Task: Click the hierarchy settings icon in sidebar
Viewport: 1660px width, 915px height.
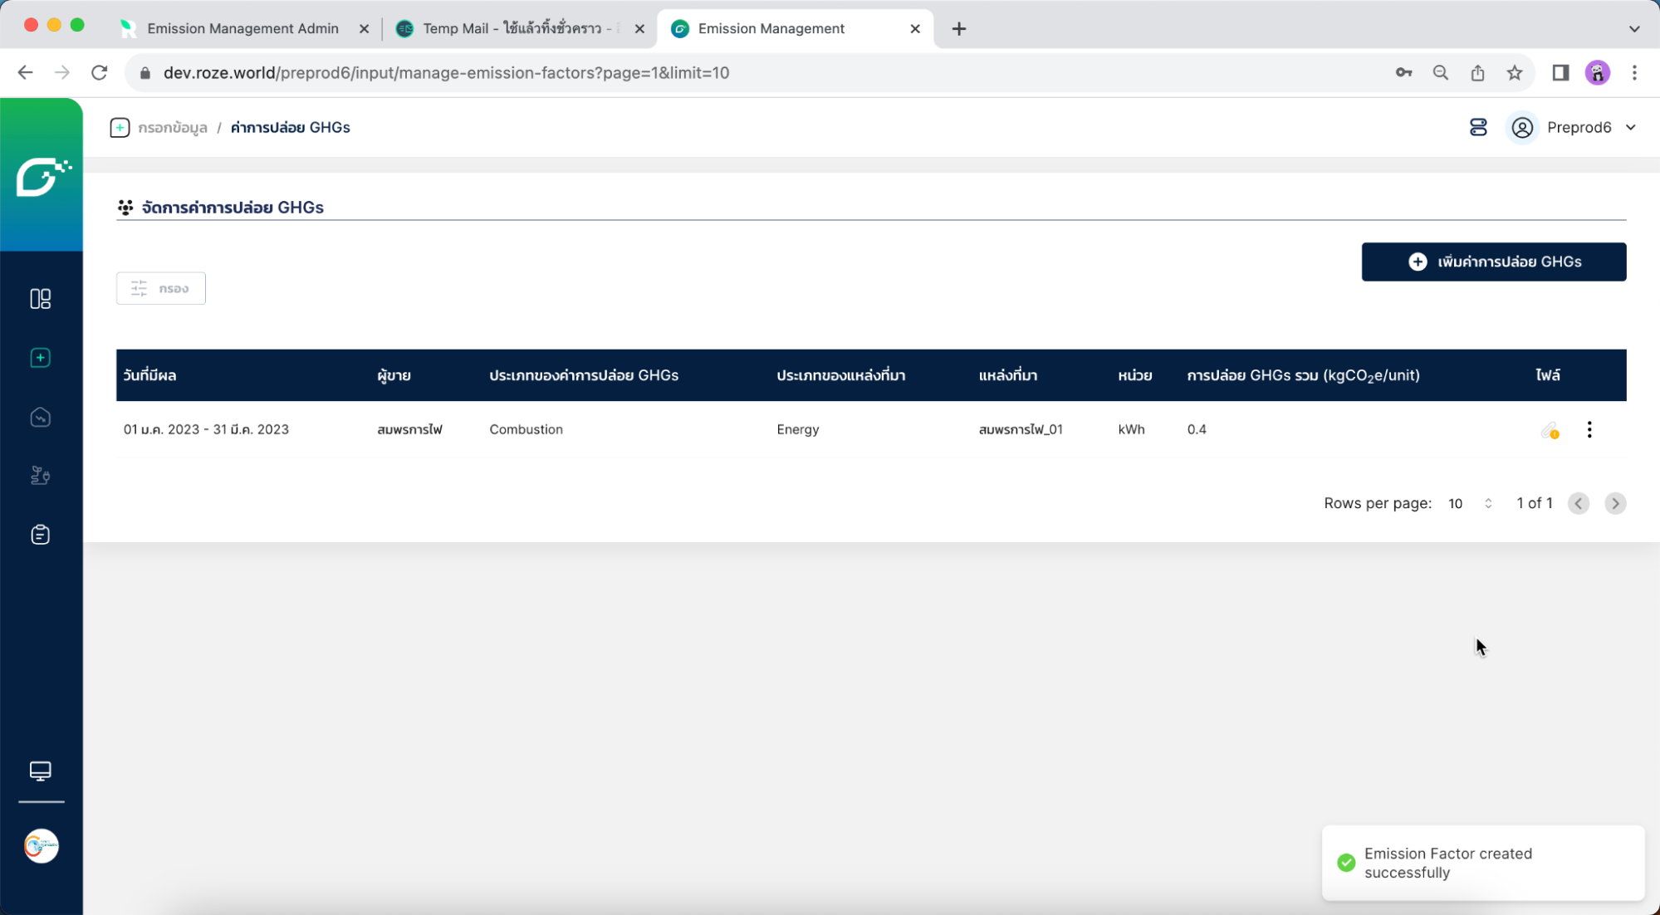Action: point(40,476)
